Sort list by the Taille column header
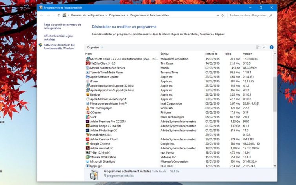 click(x=228, y=54)
